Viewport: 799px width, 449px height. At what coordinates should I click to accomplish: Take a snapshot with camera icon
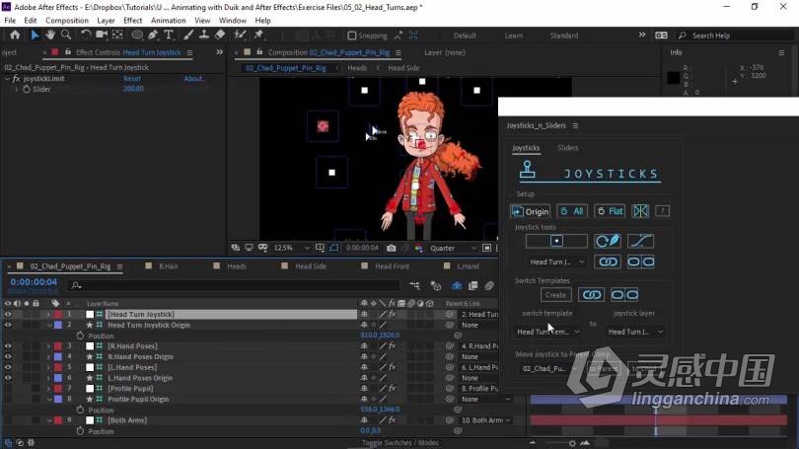[x=391, y=249]
